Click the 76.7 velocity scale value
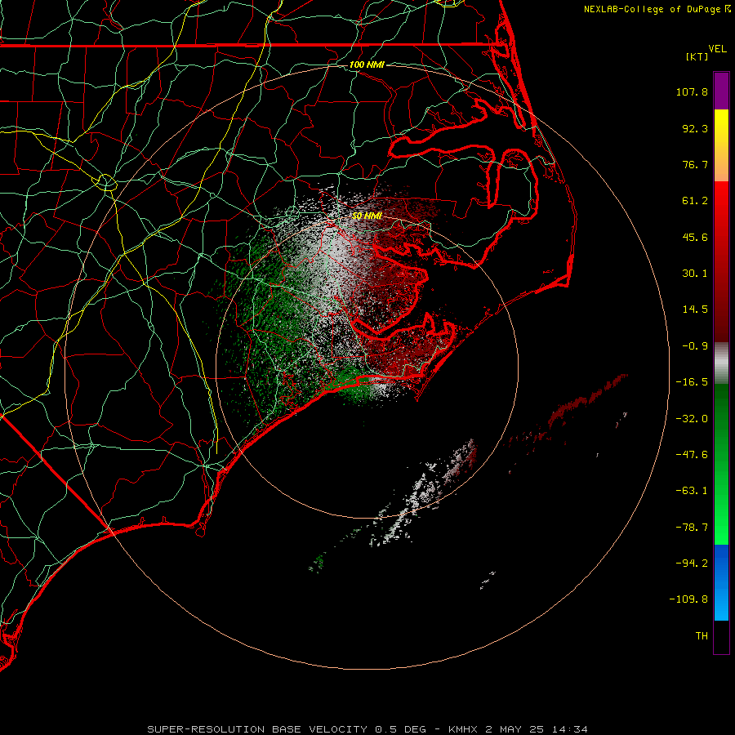The height and width of the screenshot is (735, 735). [x=695, y=164]
